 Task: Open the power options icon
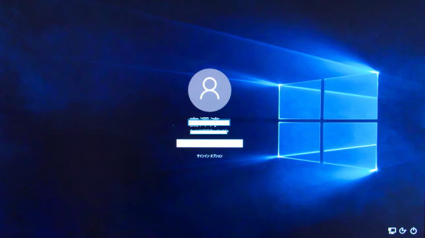[x=413, y=231]
